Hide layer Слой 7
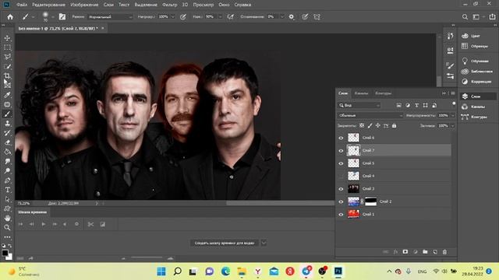499x280 pixels. (x=342, y=150)
